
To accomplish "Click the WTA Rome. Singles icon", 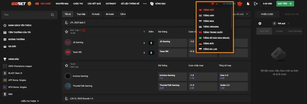I will 5,87.
